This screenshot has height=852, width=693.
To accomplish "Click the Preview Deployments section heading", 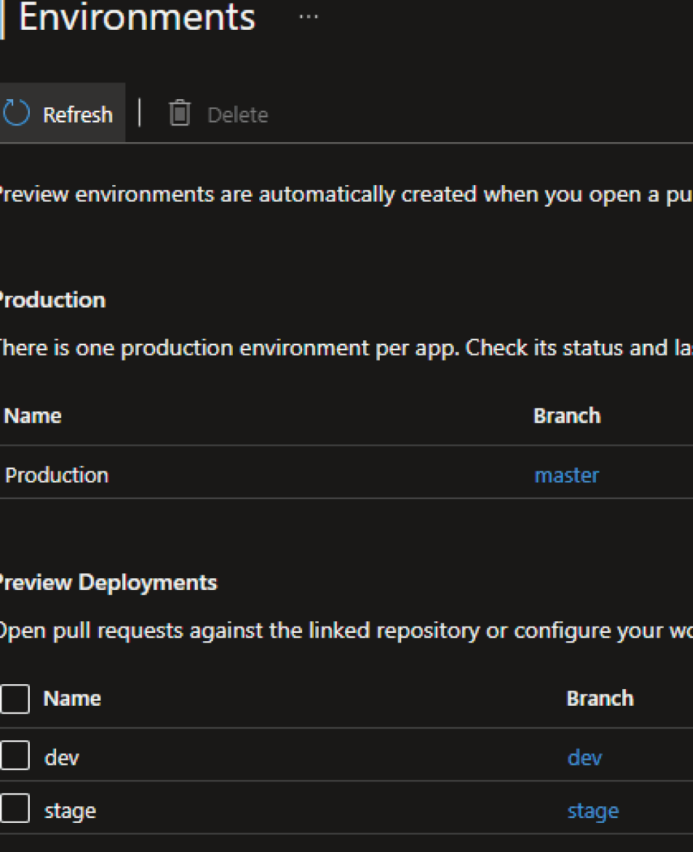I will coord(107,582).
